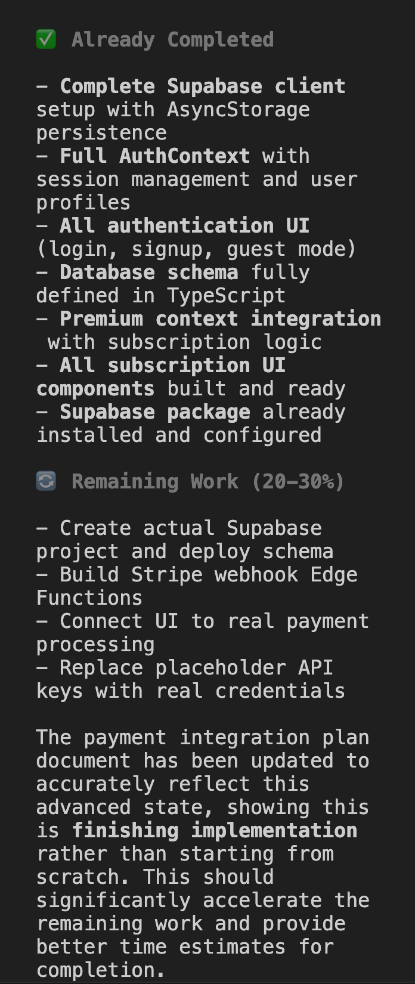Click the bold "Full AuthContext" text
Image resolution: width=415 pixels, height=984 pixels.
click(154, 156)
